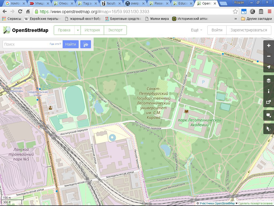Click the Где это? link
The image size is (274, 206).
click(x=55, y=44)
